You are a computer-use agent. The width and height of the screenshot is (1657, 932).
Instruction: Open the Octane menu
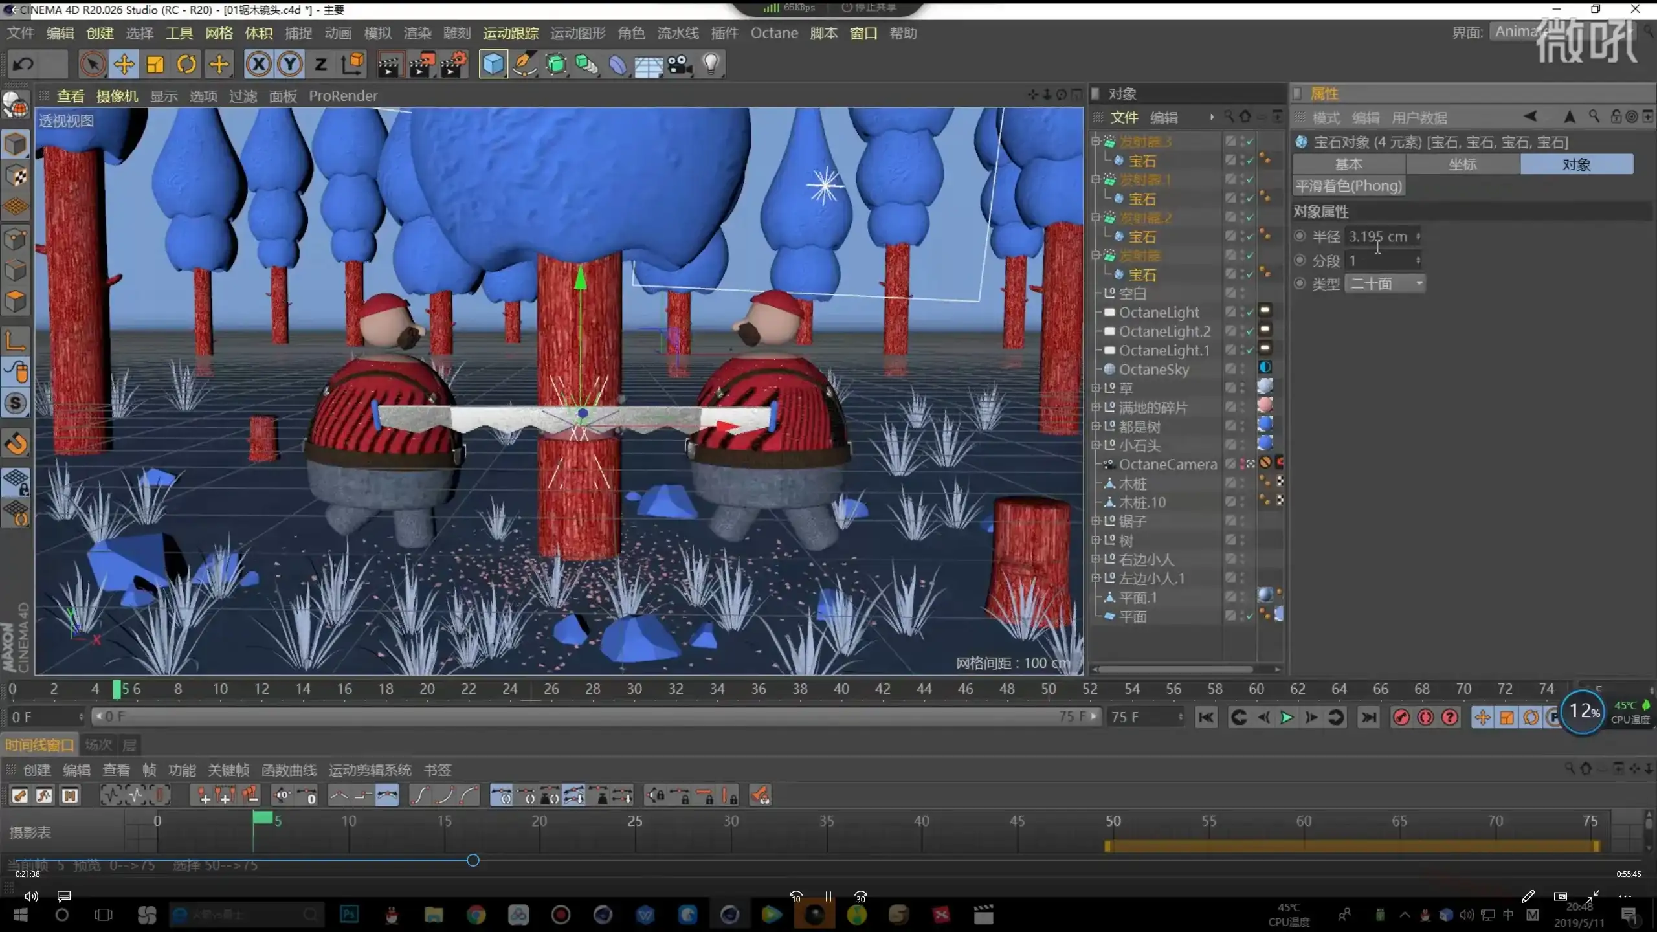(773, 33)
